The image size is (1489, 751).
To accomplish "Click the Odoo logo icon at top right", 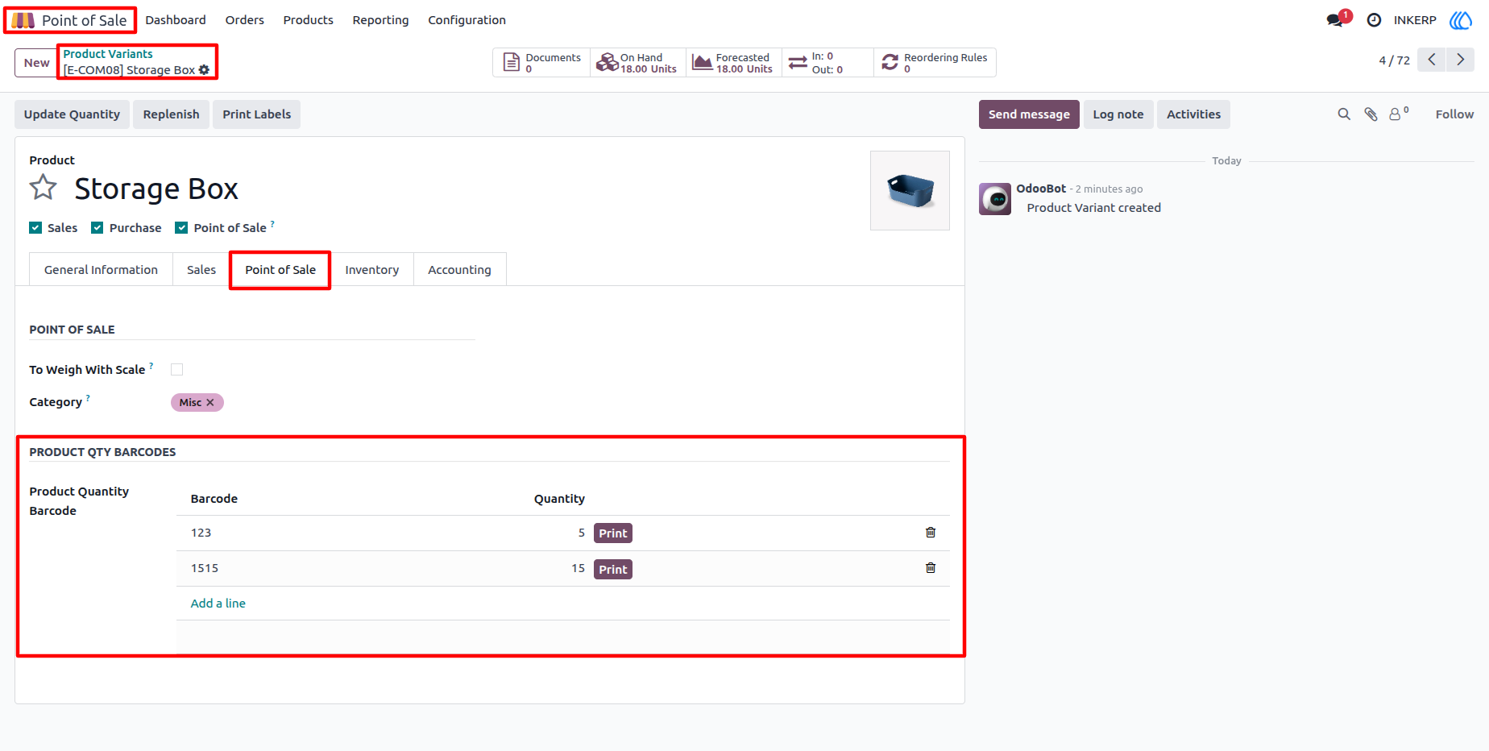I will pyautogui.click(x=1461, y=20).
